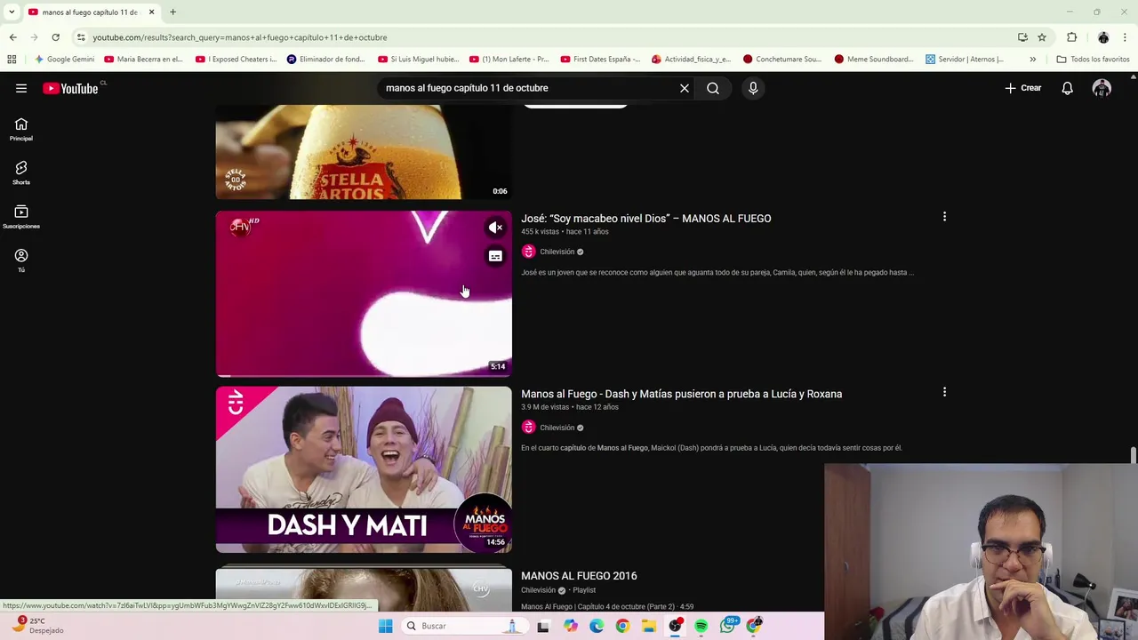1138x640 pixels.
Task: Click the MANOS AL FUEGO 2016 playlist thumbnail
Action: tap(364, 589)
